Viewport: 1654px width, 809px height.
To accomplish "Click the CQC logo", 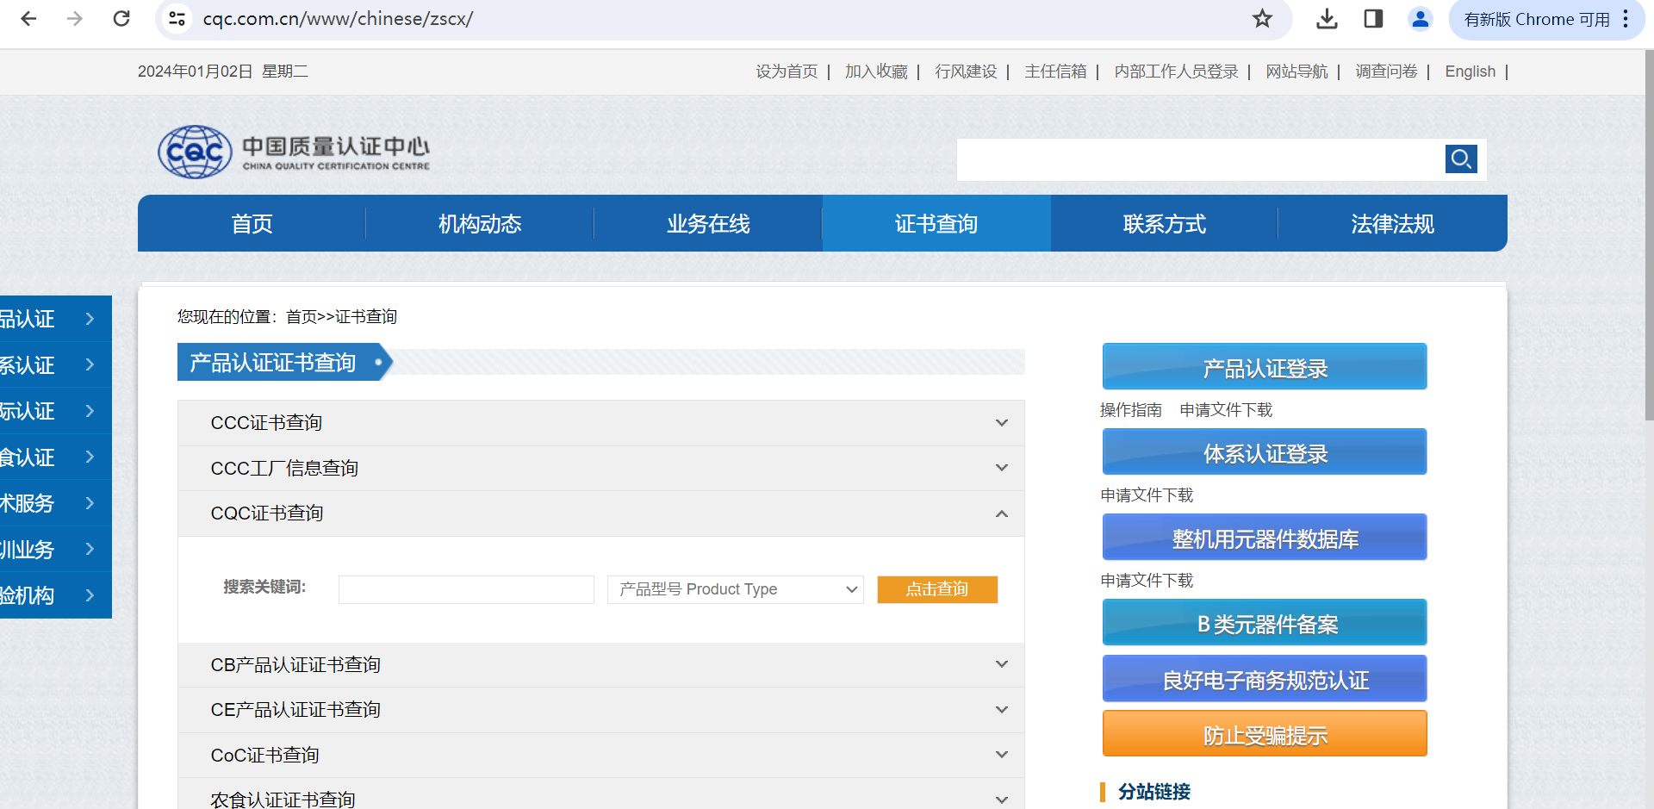I will point(196,152).
